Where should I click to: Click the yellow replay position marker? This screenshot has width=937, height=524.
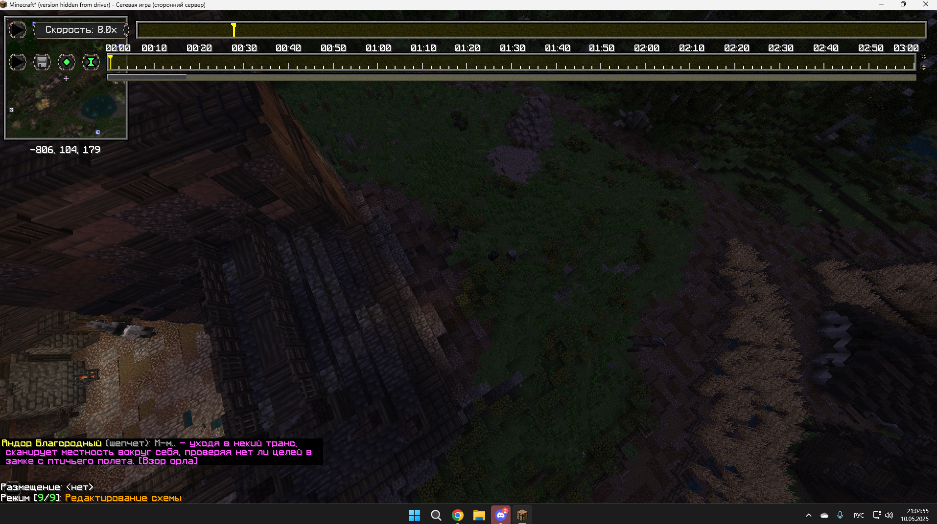coord(234,30)
